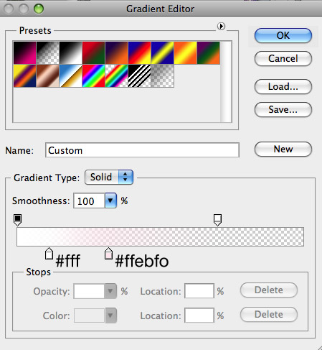Viewport: 322px width, 350px height.
Task: Expand the Smoothness percentage dropdown arrow
Action: coord(110,201)
